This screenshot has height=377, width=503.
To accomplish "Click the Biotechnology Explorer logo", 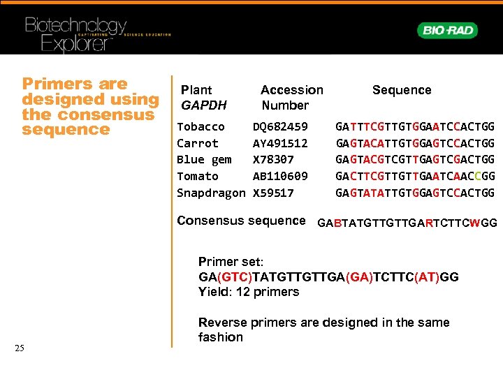I will click(x=98, y=34).
